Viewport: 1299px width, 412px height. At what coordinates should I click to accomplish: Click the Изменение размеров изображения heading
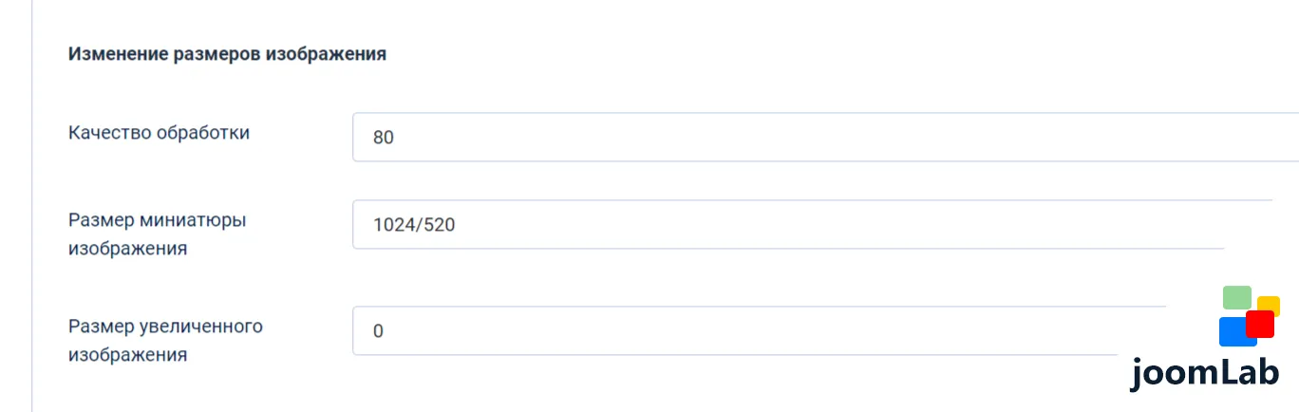227,54
